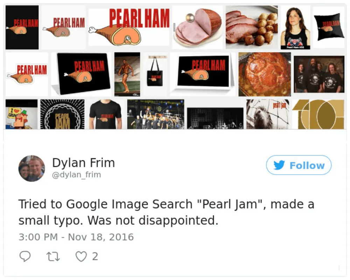Open Dylan Frim's profile picture
Screen dimensions: 350x280
(x=32, y=168)
